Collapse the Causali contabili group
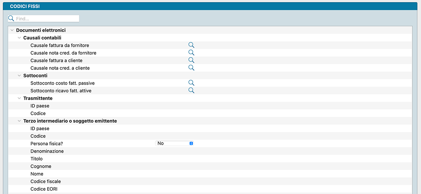Image resolution: width=421 pixels, height=194 pixels. point(19,38)
